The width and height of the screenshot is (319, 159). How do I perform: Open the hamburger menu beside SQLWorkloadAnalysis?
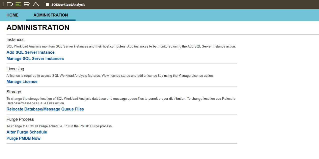point(47,4)
